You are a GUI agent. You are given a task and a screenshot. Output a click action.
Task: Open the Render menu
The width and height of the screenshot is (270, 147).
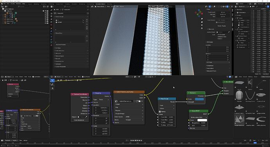click(x=13, y=4)
